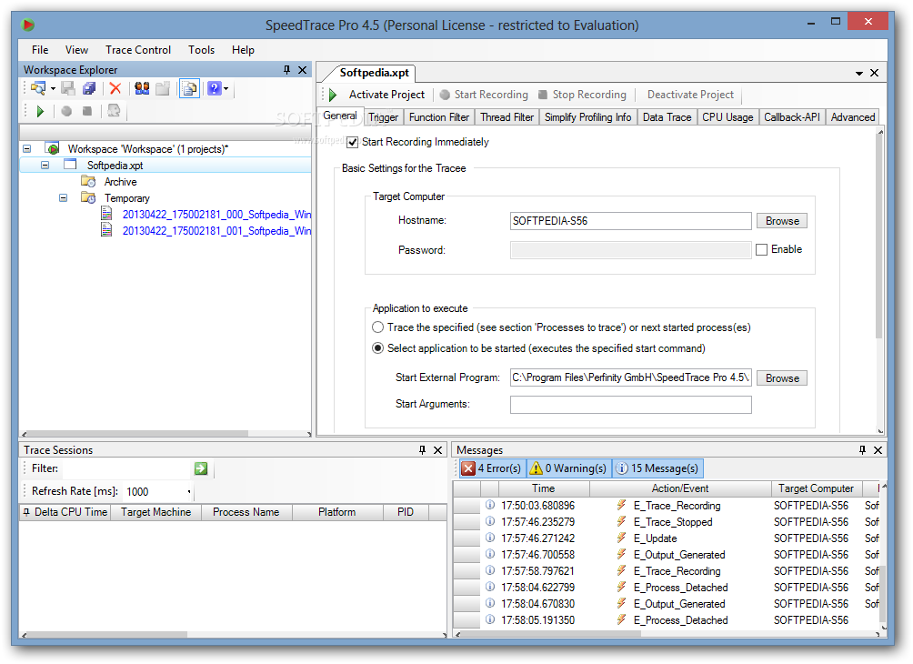Enable the password checkbox

pyautogui.click(x=762, y=250)
